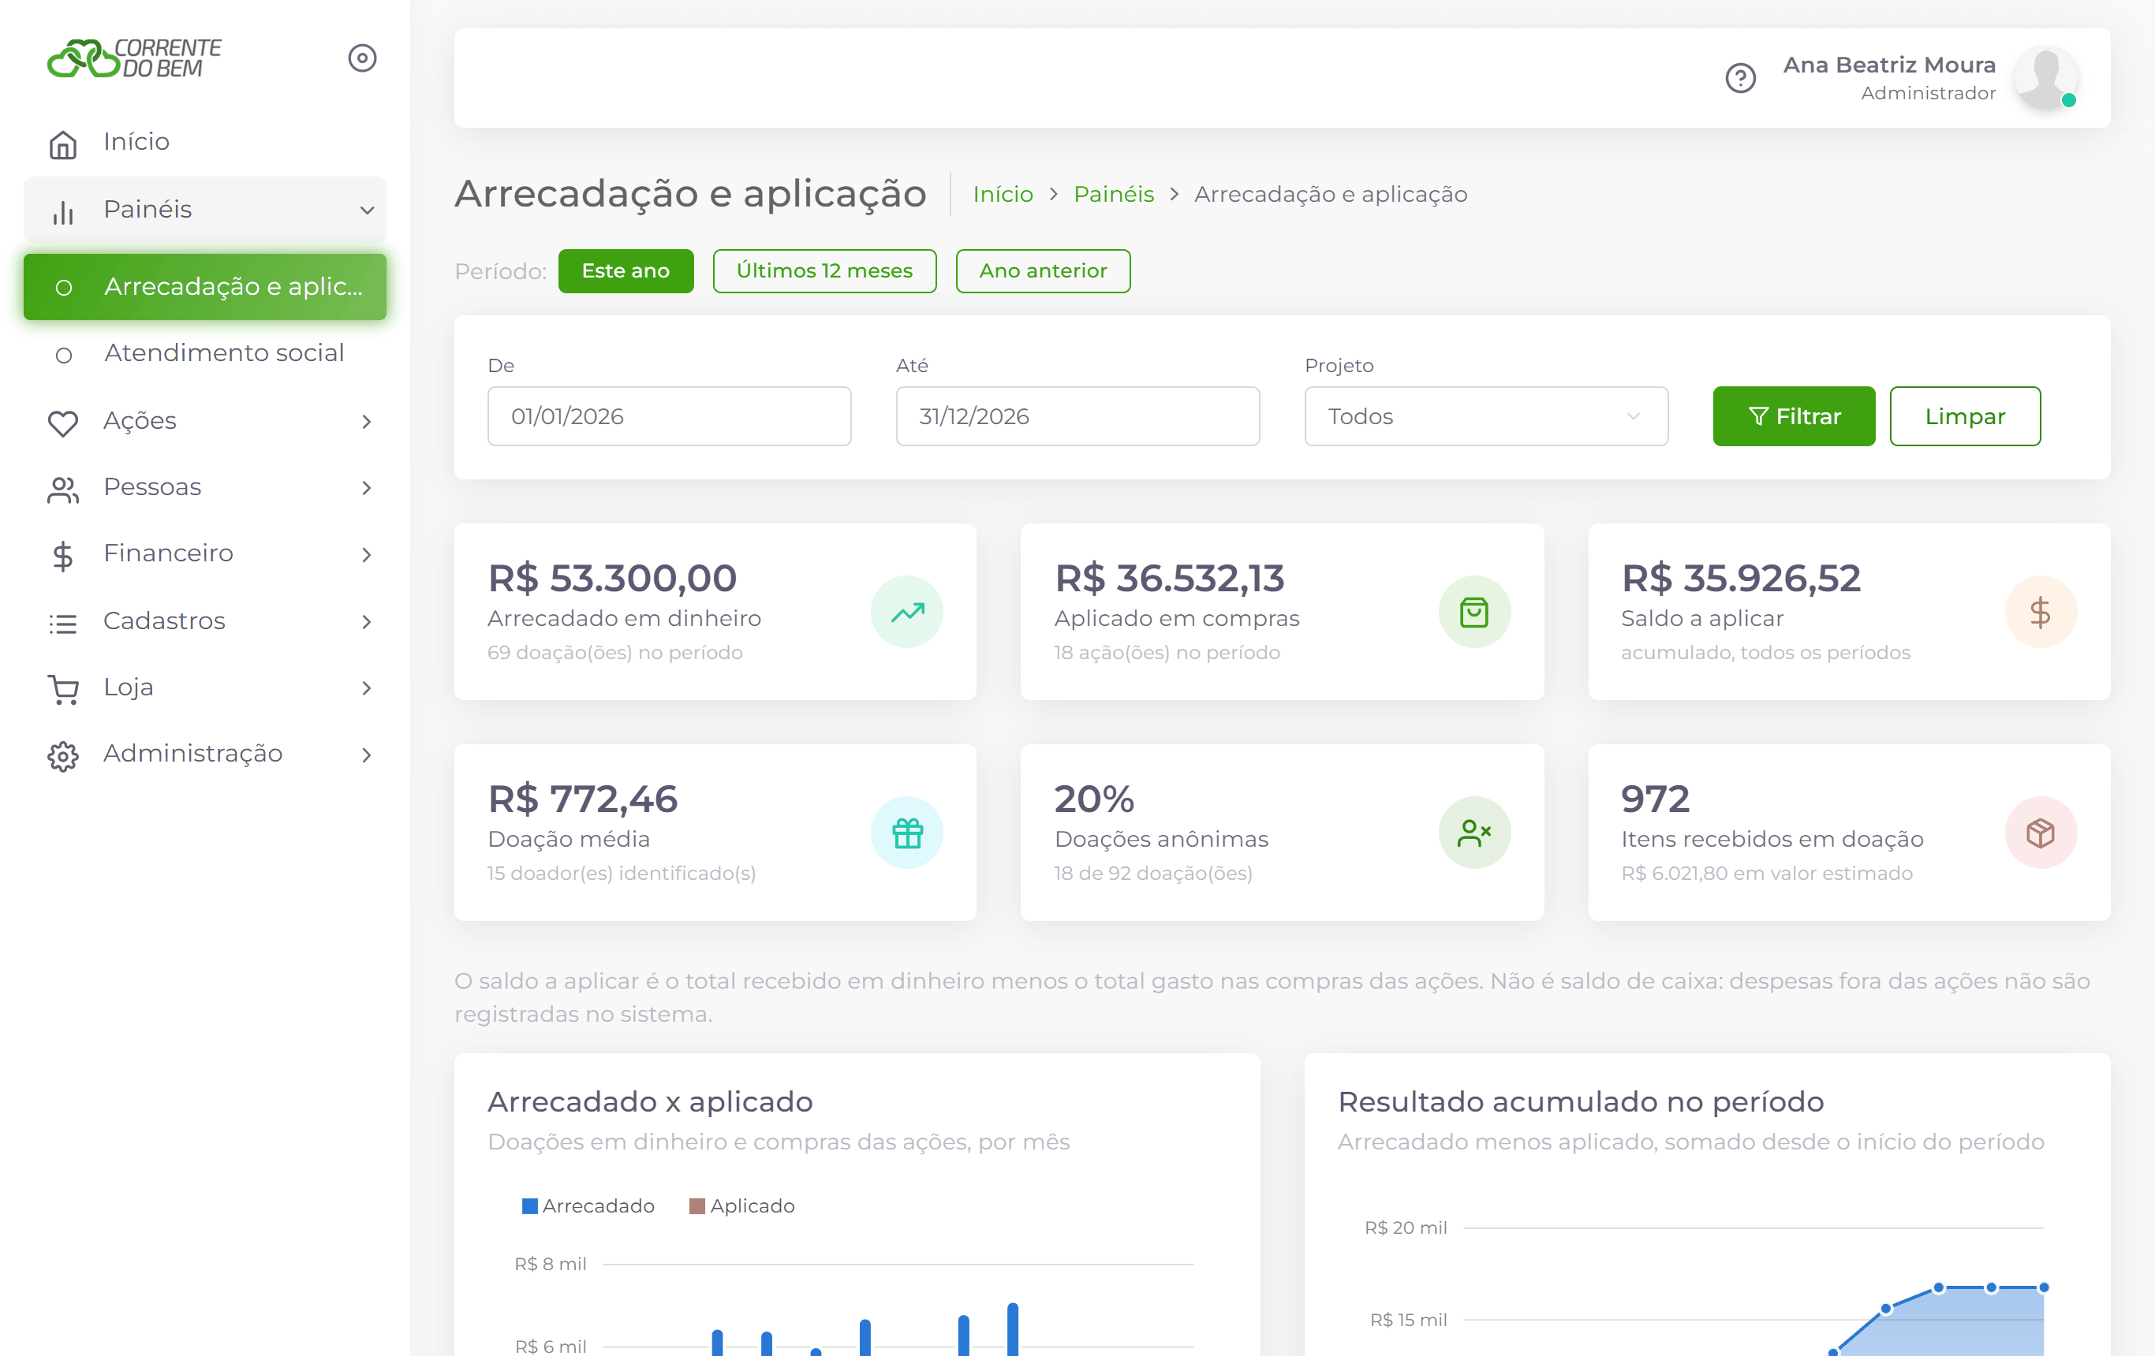Expand the Financeiro submenu chevron
This screenshot has height=1356, width=2155.
pos(367,554)
